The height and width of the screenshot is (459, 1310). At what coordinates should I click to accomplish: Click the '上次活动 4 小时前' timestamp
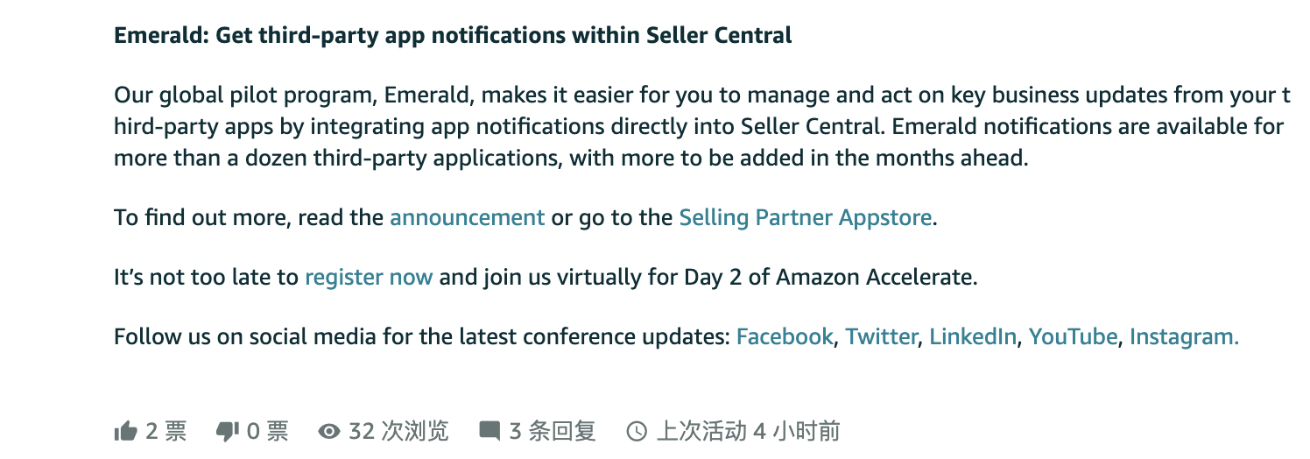pyautogui.click(x=748, y=431)
